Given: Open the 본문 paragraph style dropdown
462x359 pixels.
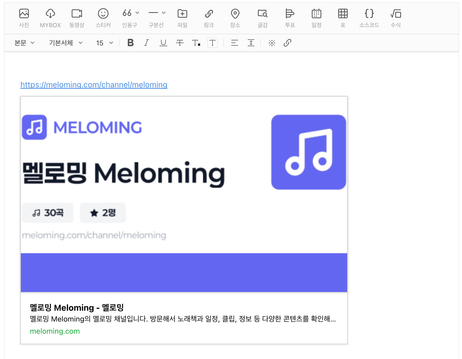Looking at the screenshot, I should tap(25, 43).
